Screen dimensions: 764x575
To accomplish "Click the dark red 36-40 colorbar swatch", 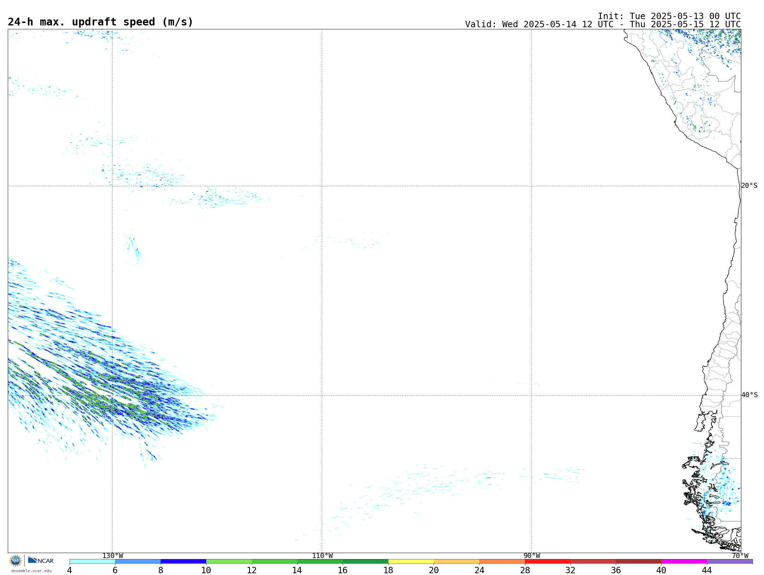I will click(639, 562).
